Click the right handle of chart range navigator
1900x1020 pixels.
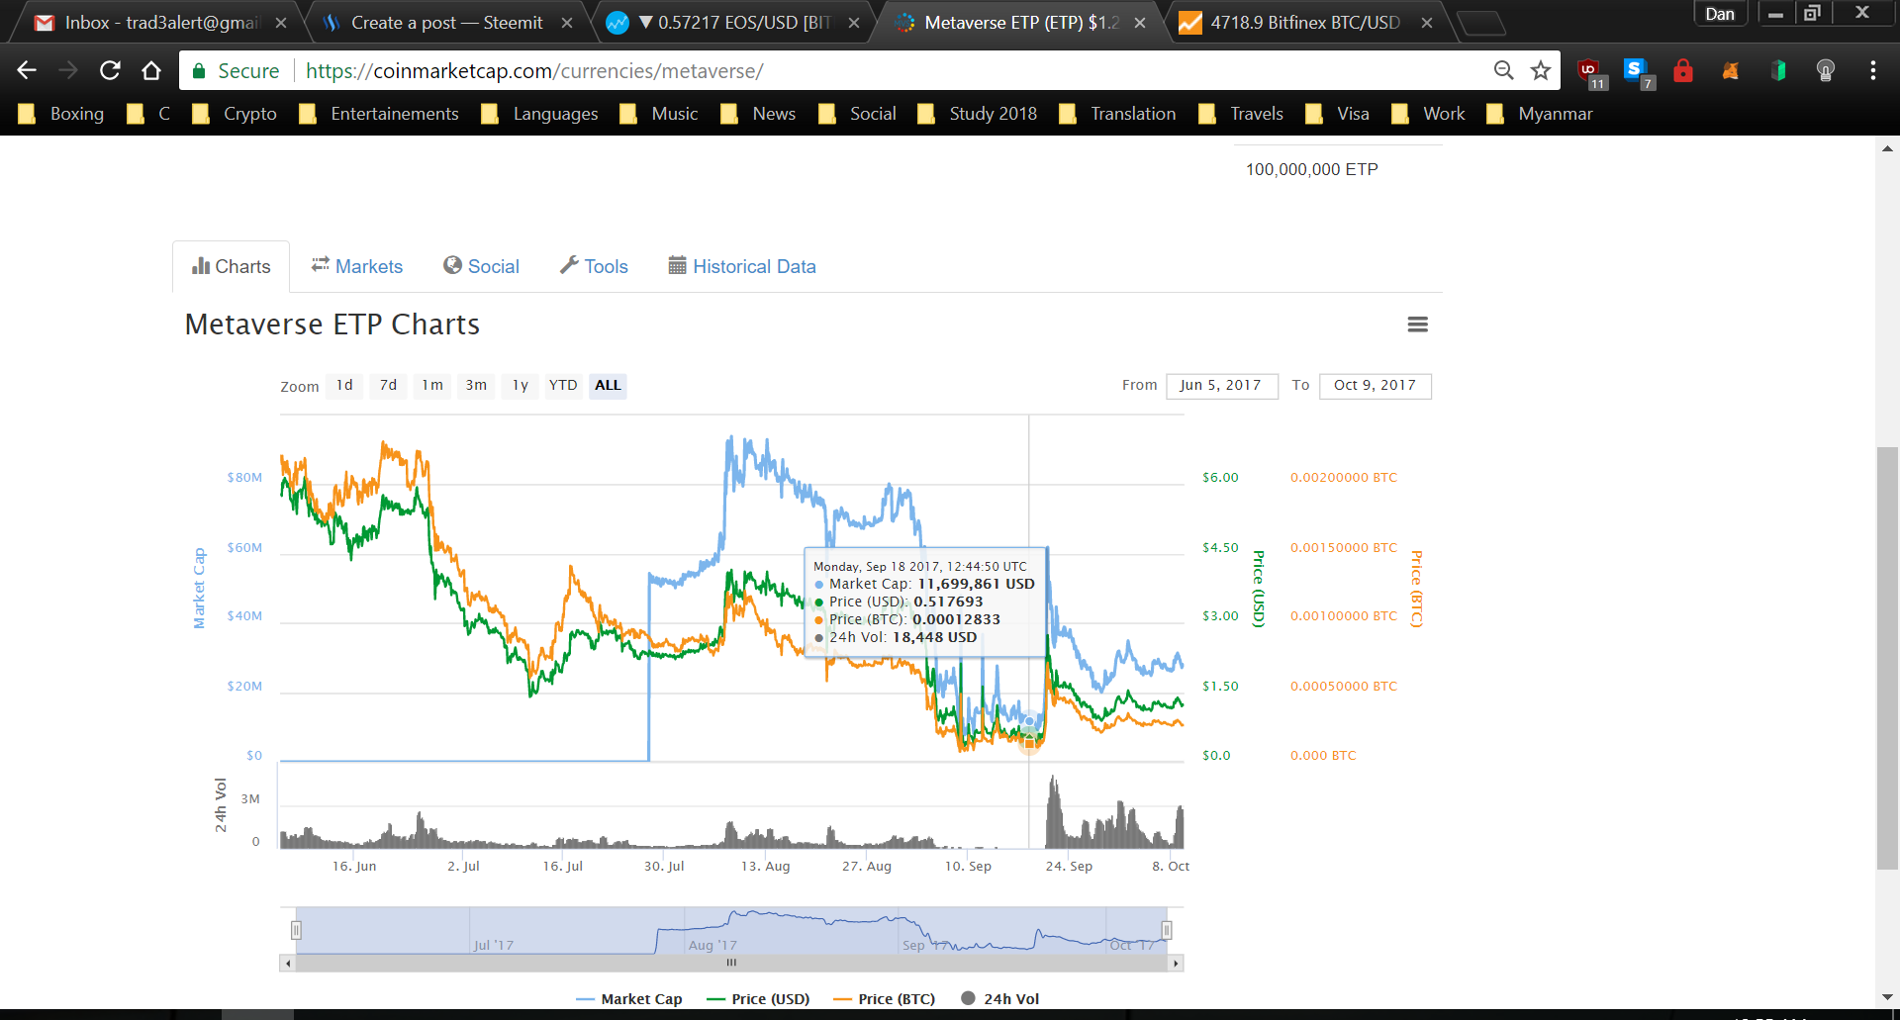tap(1167, 930)
